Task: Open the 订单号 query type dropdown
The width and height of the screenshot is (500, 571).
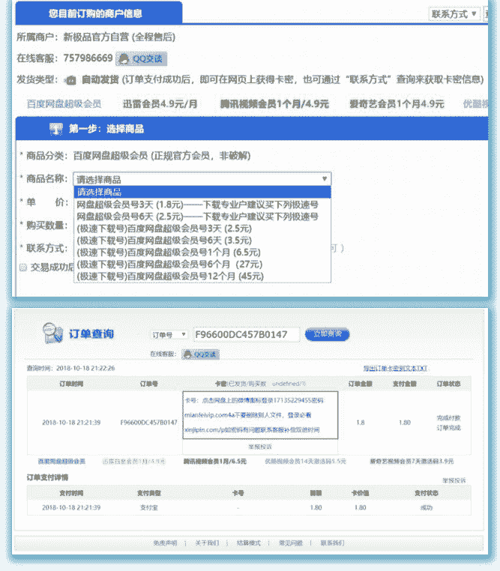Action: tap(169, 334)
